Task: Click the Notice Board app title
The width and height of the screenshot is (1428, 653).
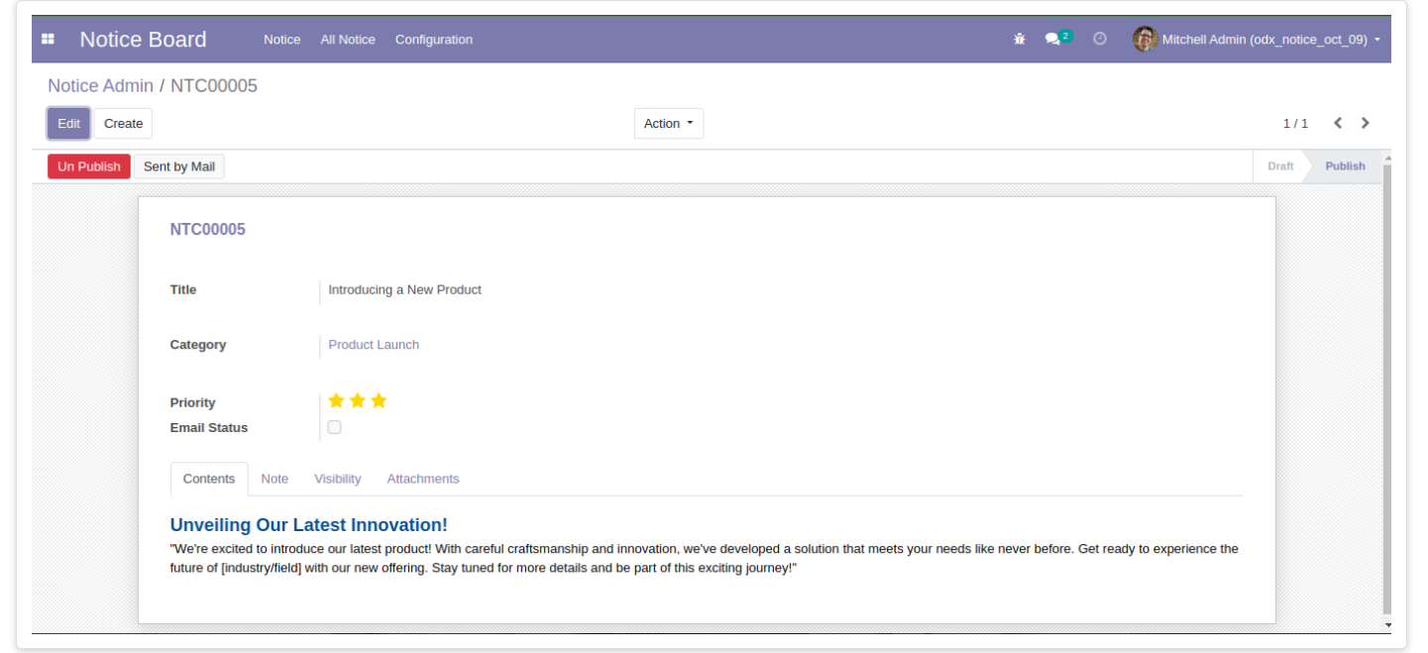Action: (x=144, y=40)
